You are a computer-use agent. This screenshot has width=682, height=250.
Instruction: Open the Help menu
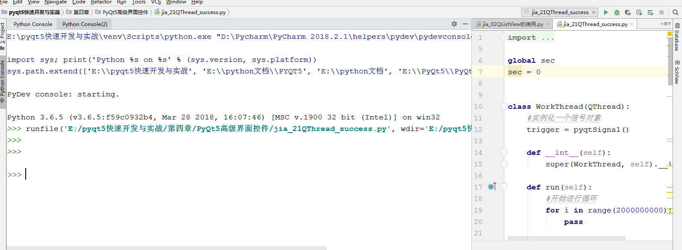coord(197,2)
